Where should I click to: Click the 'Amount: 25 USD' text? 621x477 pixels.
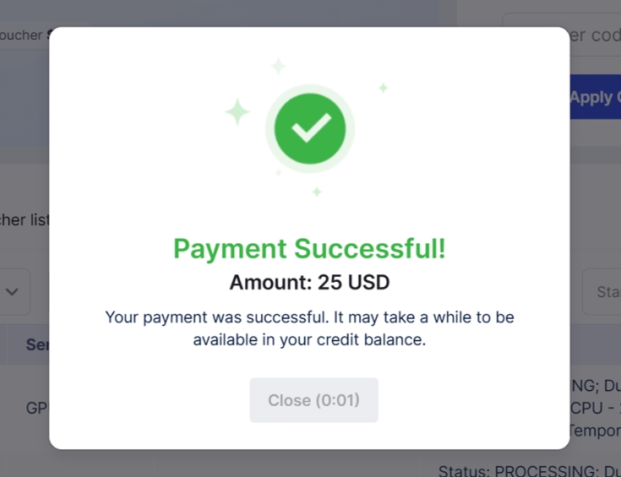pyautogui.click(x=309, y=282)
